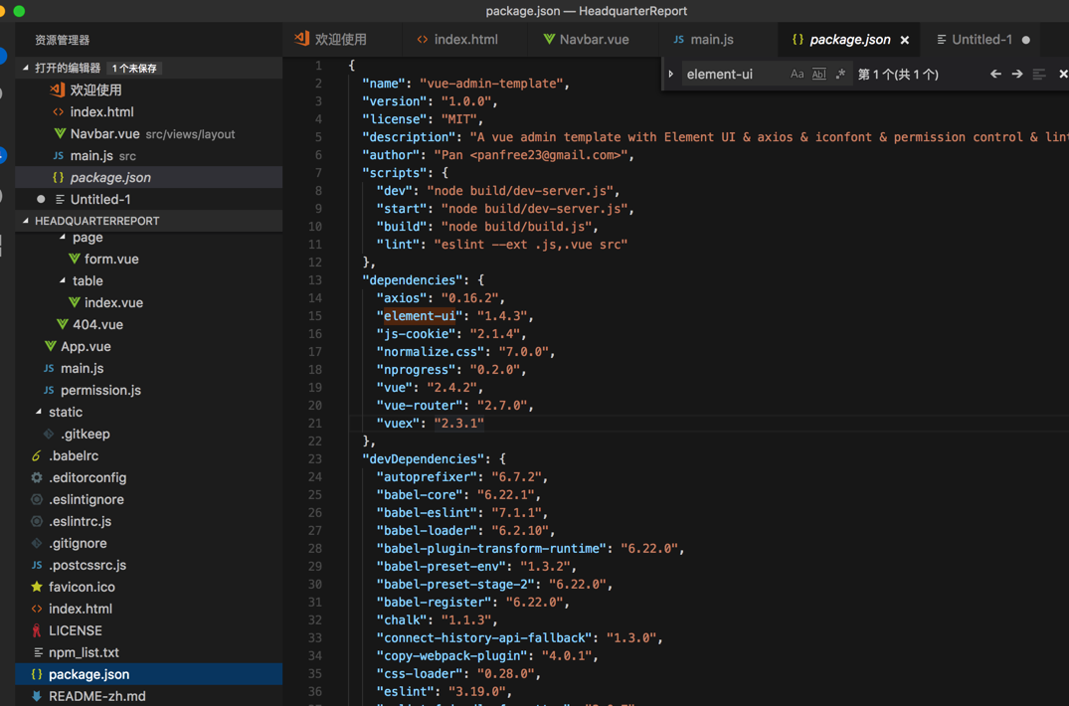
Task: Collapse the HEADQUARTERREPORT project section
Action: tap(26, 221)
